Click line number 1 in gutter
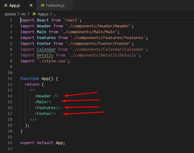Image resolution: width=194 pixels, height=153 pixels. [11, 20]
